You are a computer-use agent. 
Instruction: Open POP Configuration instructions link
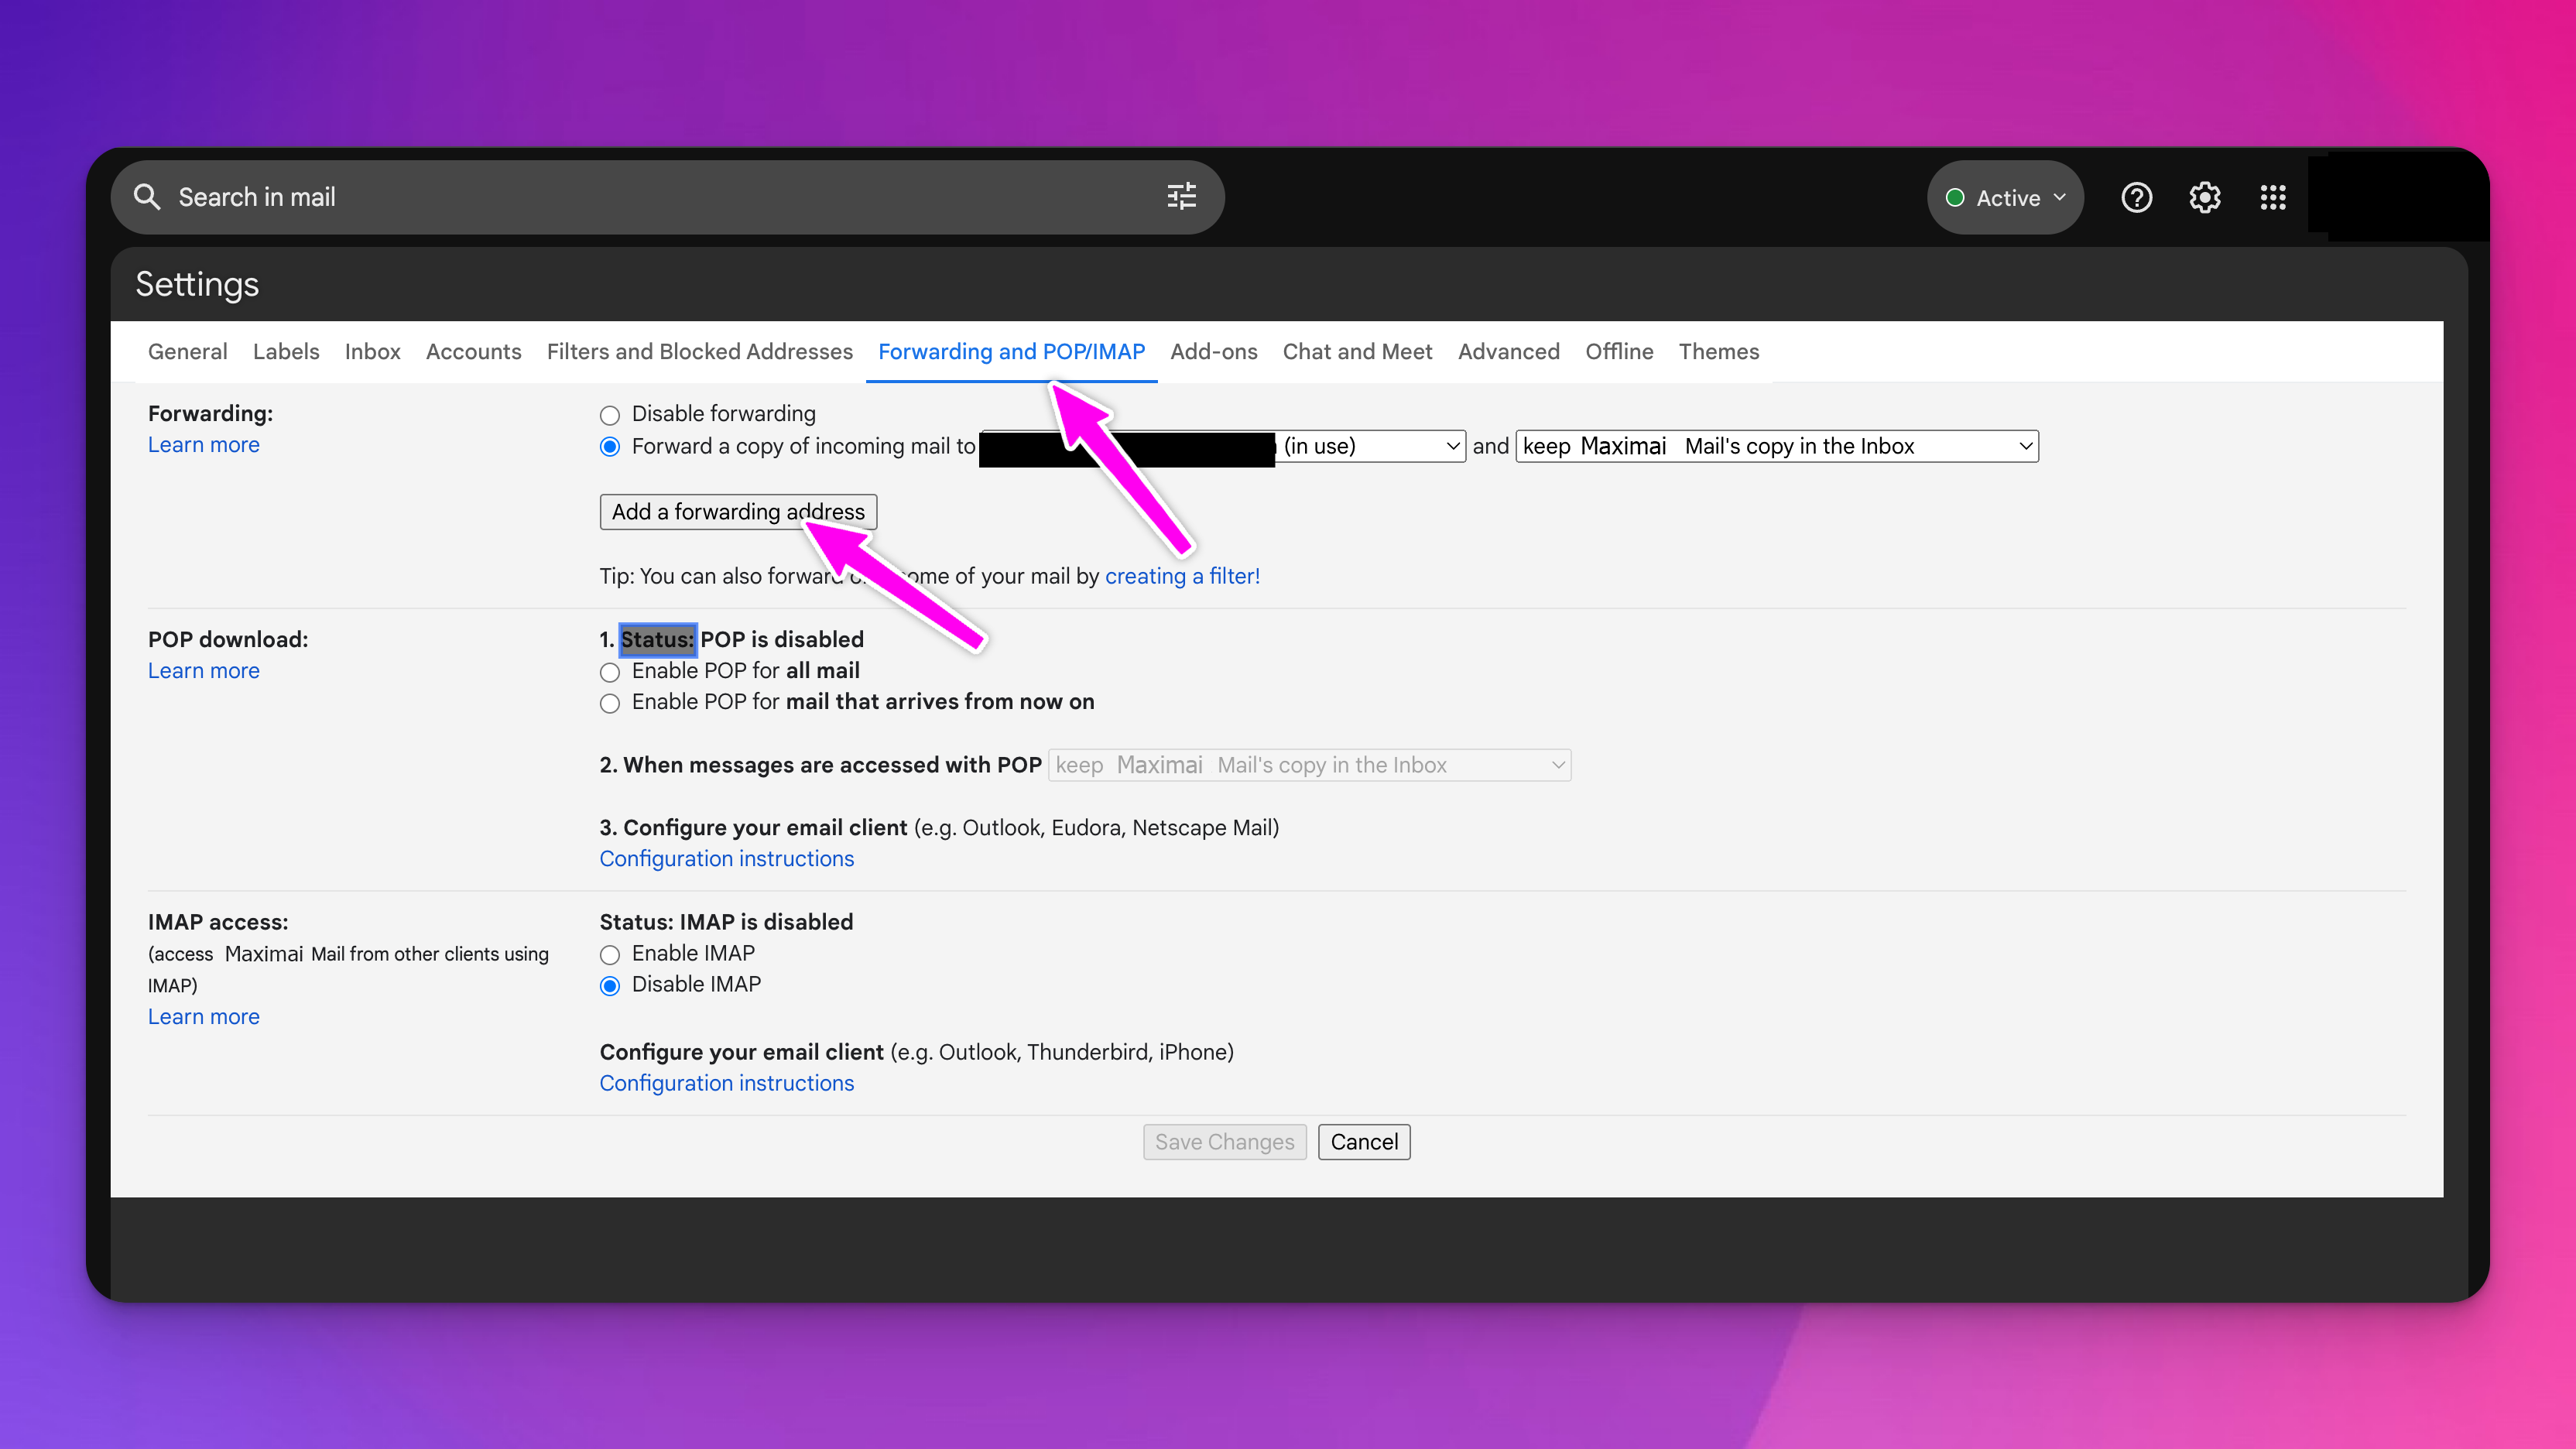[726, 859]
